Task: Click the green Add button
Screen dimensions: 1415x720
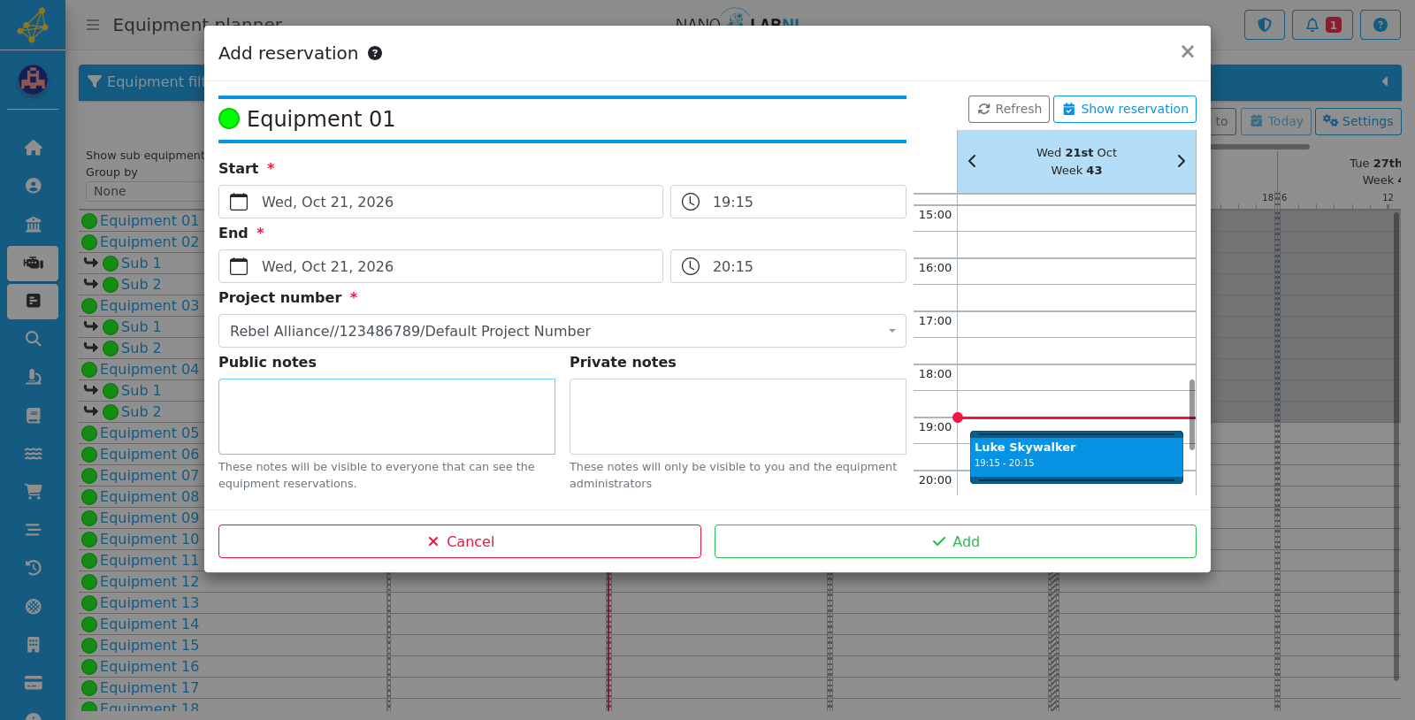Action: click(x=955, y=541)
